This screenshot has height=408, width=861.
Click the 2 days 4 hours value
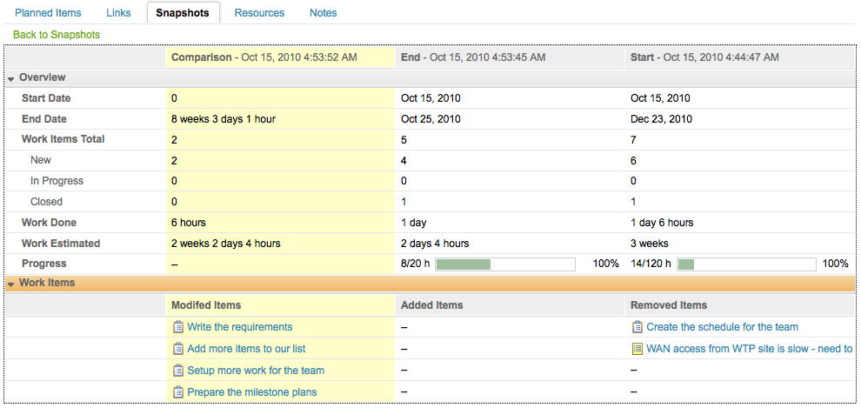click(435, 244)
